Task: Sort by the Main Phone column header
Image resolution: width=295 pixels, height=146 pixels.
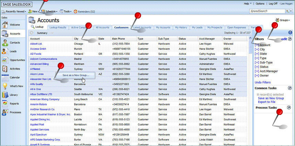Action: pyautogui.click(x=124, y=39)
